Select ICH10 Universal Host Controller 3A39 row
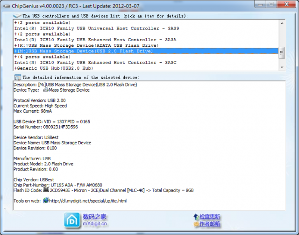Image resolution: width=299 pixels, height=235 pixels. (146, 28)
